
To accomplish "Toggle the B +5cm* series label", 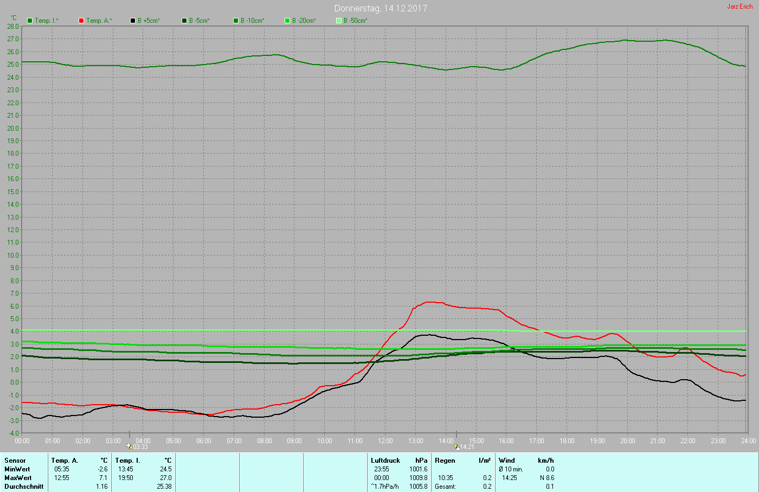I will click(x=148, y=21).
